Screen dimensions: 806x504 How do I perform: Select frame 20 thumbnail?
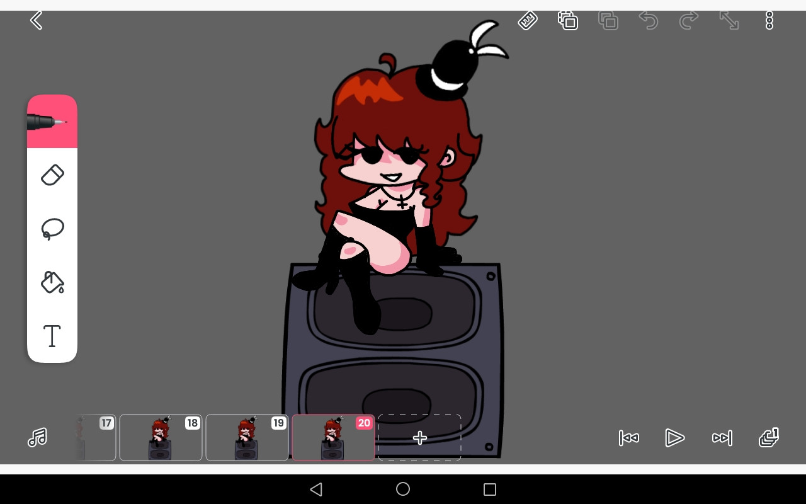333,437
